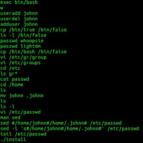The height and width of the screenshot is (143, 143).
Task: Select the 'vi /etc/passwd' line
Action: [x=21, y=112]
